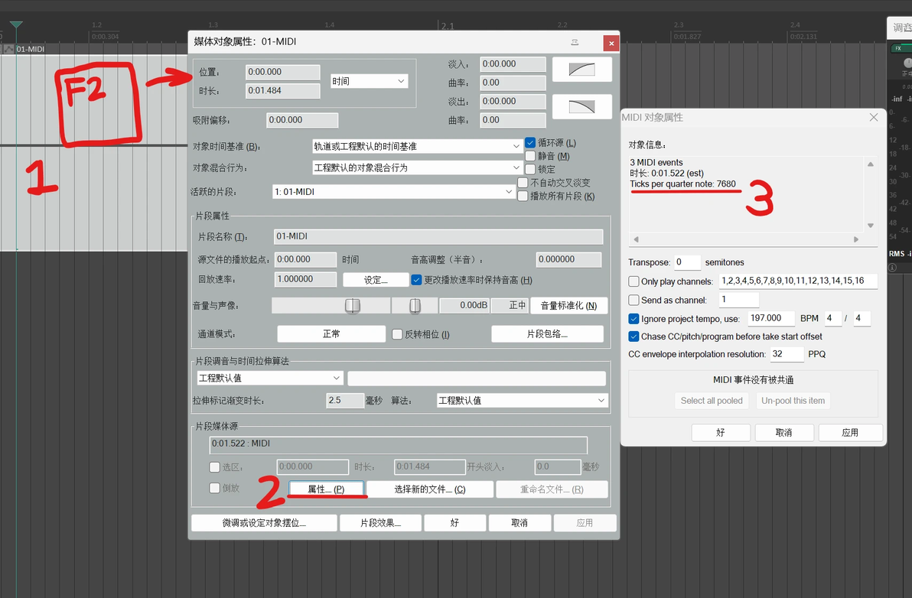Check 播放所有片段 (K)
Image resolution: width=912 pixels, height=598 pixels.
pos(523,196)
